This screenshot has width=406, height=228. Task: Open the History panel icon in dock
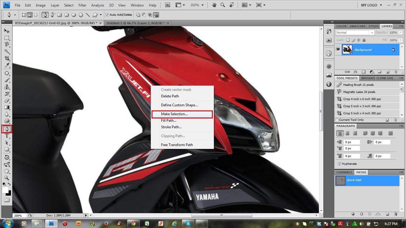[x=329, y=31]
